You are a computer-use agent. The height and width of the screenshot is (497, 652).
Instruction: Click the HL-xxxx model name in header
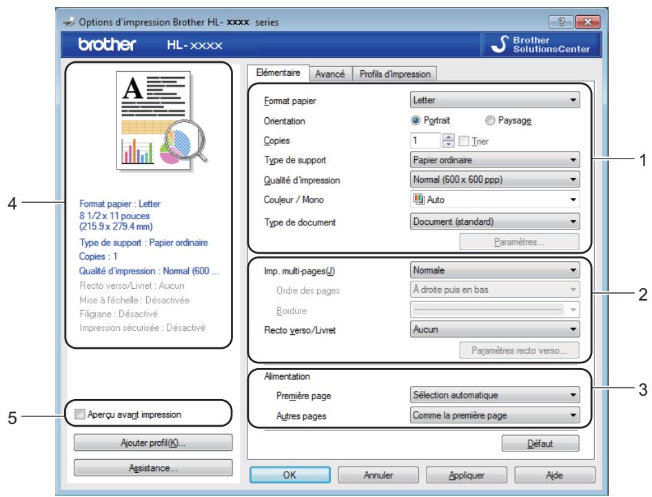[x=194, y=45]
